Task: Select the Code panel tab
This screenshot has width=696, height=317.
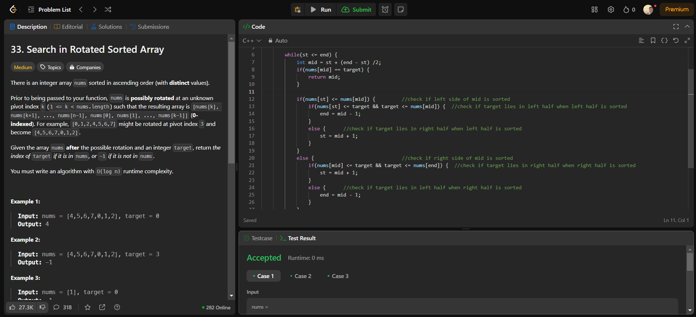Action: pyautogui.click(x=254, y=27)
